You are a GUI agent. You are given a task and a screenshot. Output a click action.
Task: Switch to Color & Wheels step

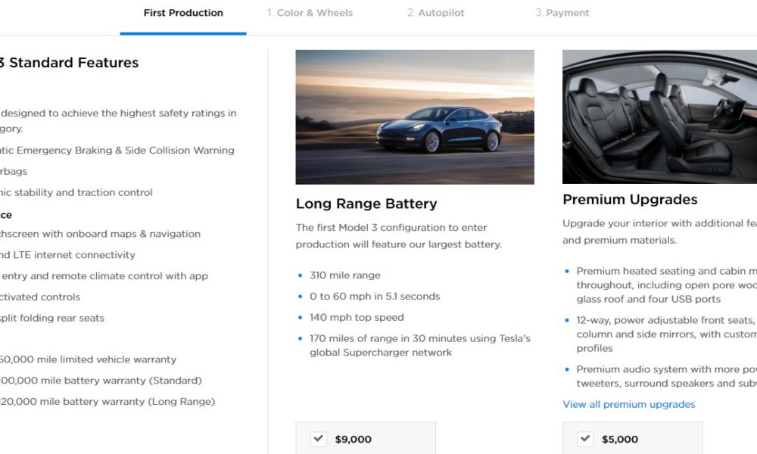[310, 13]
